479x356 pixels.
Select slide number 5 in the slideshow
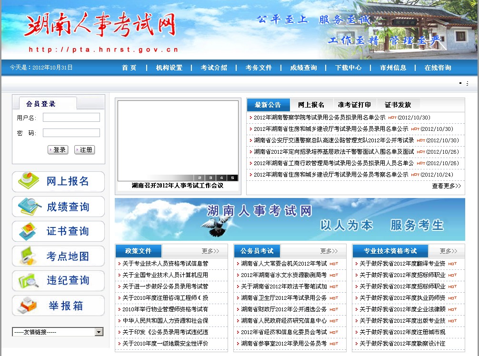[232, 178]
